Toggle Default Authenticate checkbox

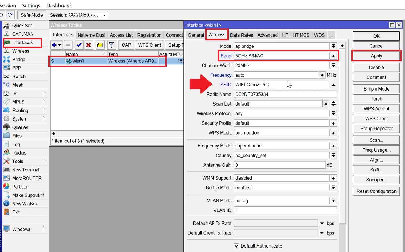pos(237,246)
